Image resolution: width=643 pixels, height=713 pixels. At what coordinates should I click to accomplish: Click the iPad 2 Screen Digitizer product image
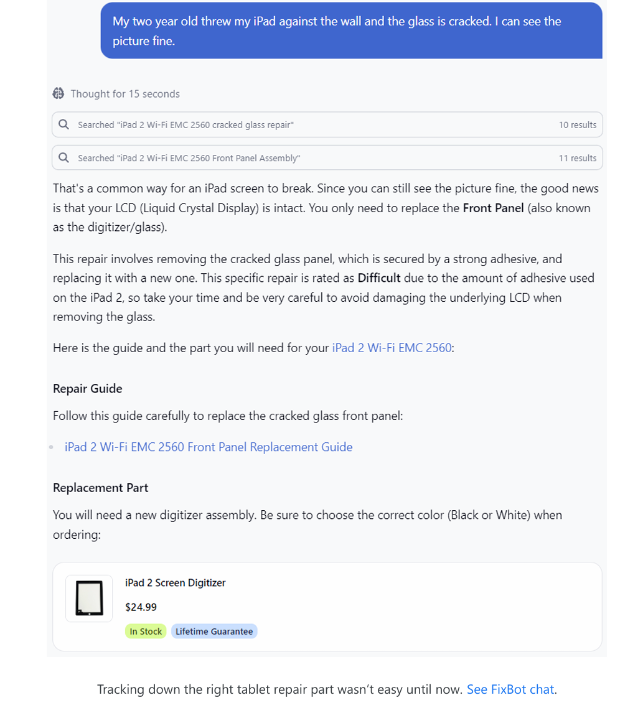[x=89, y=599]
